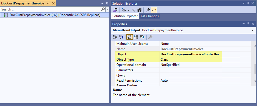Click the Alphabetical sort icon in Properties

click(x=121, y=37)
